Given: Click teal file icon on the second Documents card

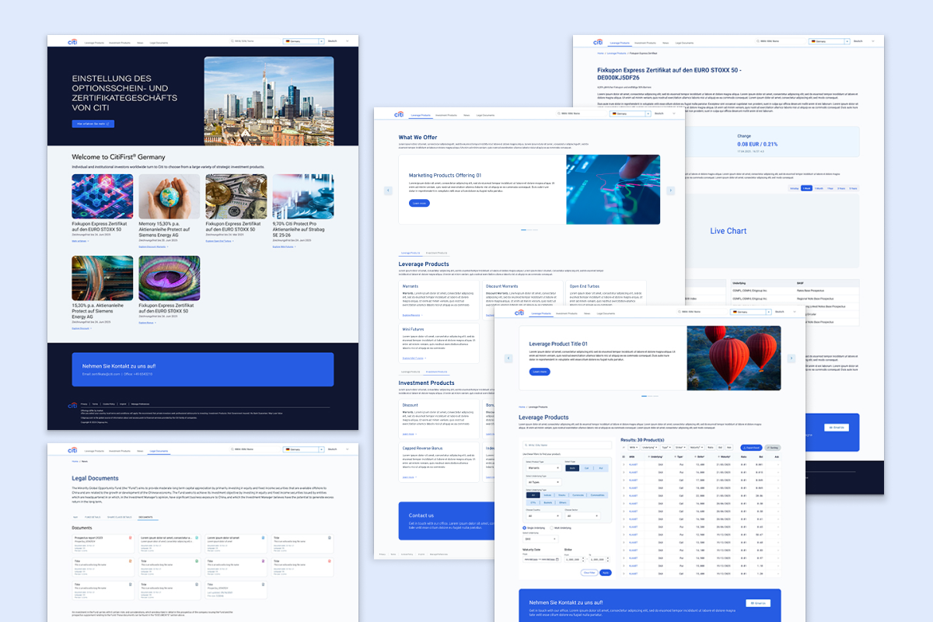Looking at the screenshot, I should tap(197, 538).
